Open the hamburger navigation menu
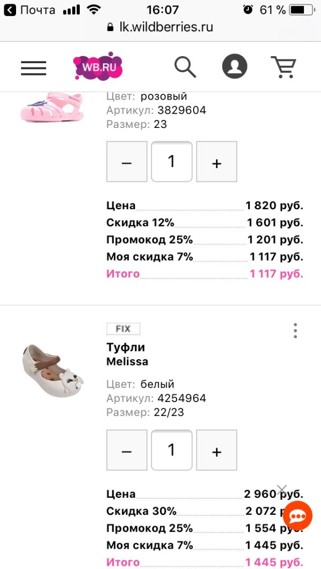The image size is (321, 569). tap(34, 68)
